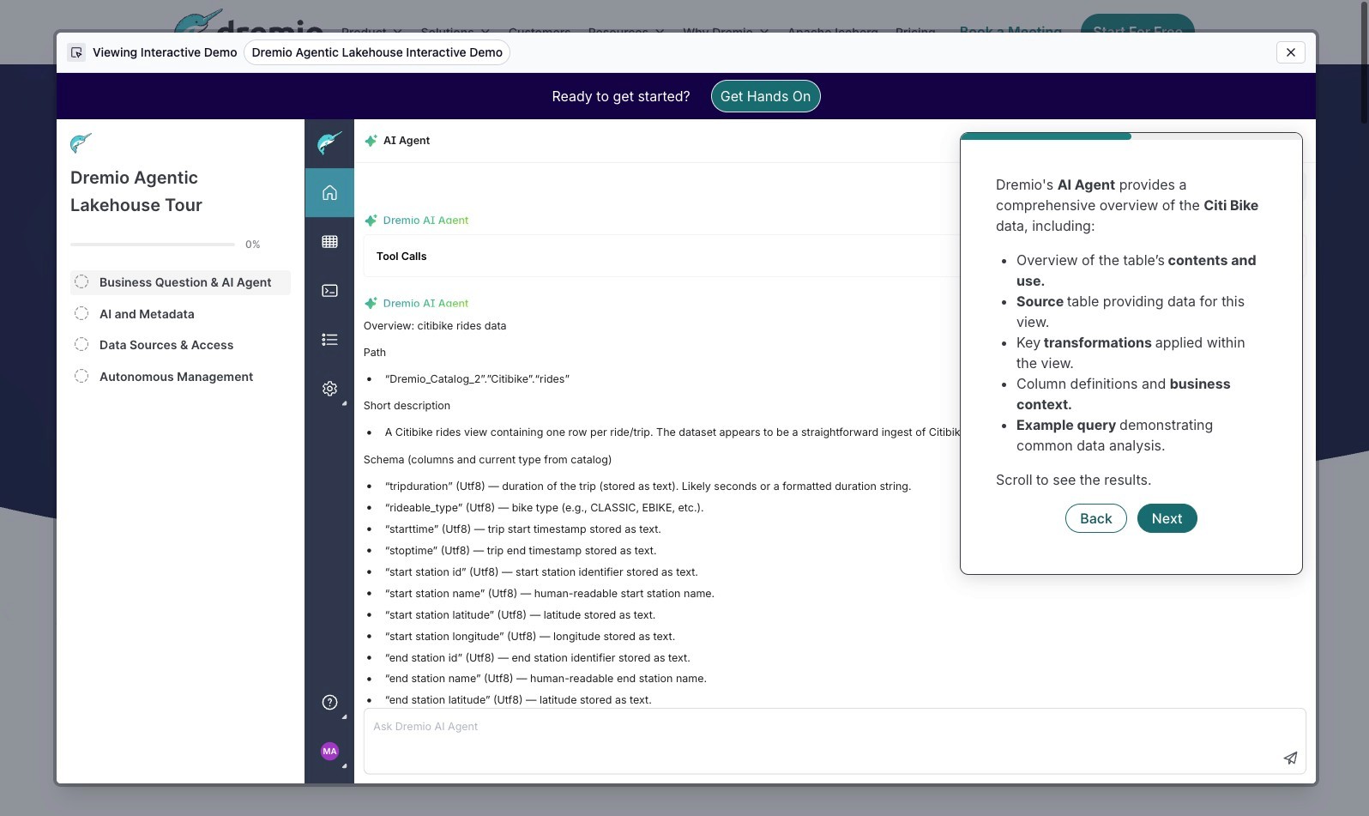Click Get Hands On button

click(x=765, y=96)
